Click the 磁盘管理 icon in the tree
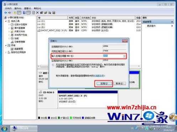The width and height of the screenshot is (177, 132). 12,49
